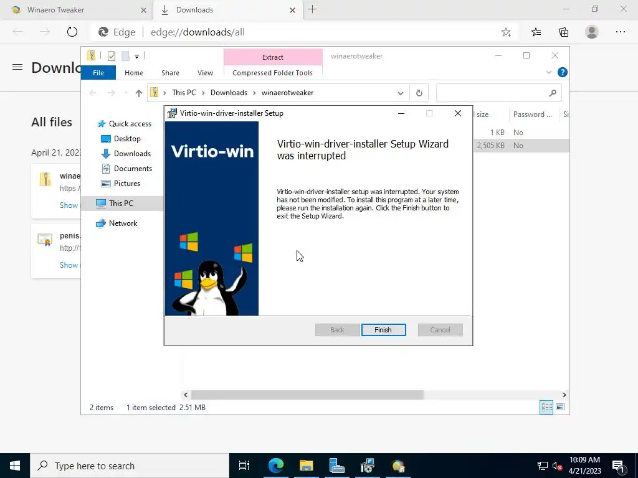Image resolution: width=638 pixels, height=478 pixels.
Task: Open File Explorer from taskbar
Action: 307,466
